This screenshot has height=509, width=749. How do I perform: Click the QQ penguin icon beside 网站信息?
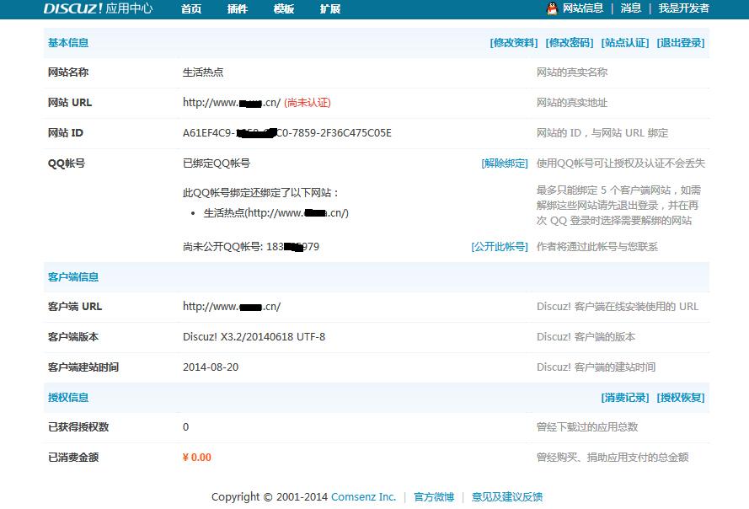552,8
